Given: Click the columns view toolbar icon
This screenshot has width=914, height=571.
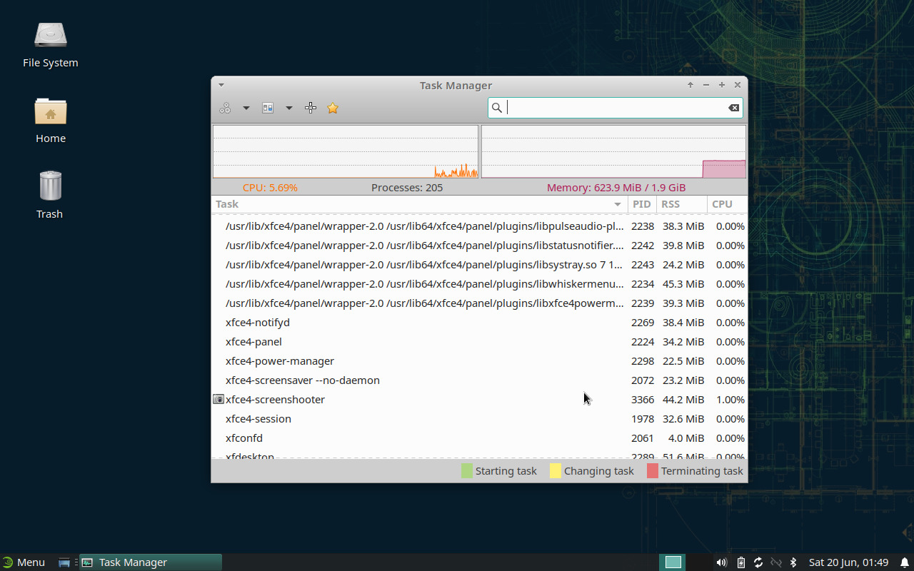Looking at the screenshot, I should tap(267, 108).
